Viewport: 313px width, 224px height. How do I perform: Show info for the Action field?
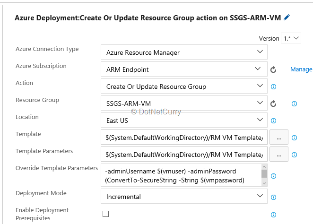[273, 87]
